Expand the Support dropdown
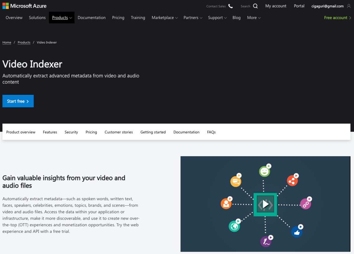Image resolution: width=354 pixels, height=254 pixels. pyautogui.click(x=217, y=18)
